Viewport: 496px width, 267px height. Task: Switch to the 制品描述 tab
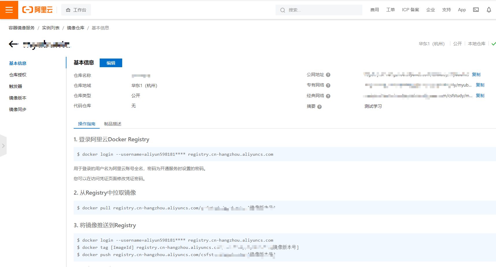tap(113, 124)
